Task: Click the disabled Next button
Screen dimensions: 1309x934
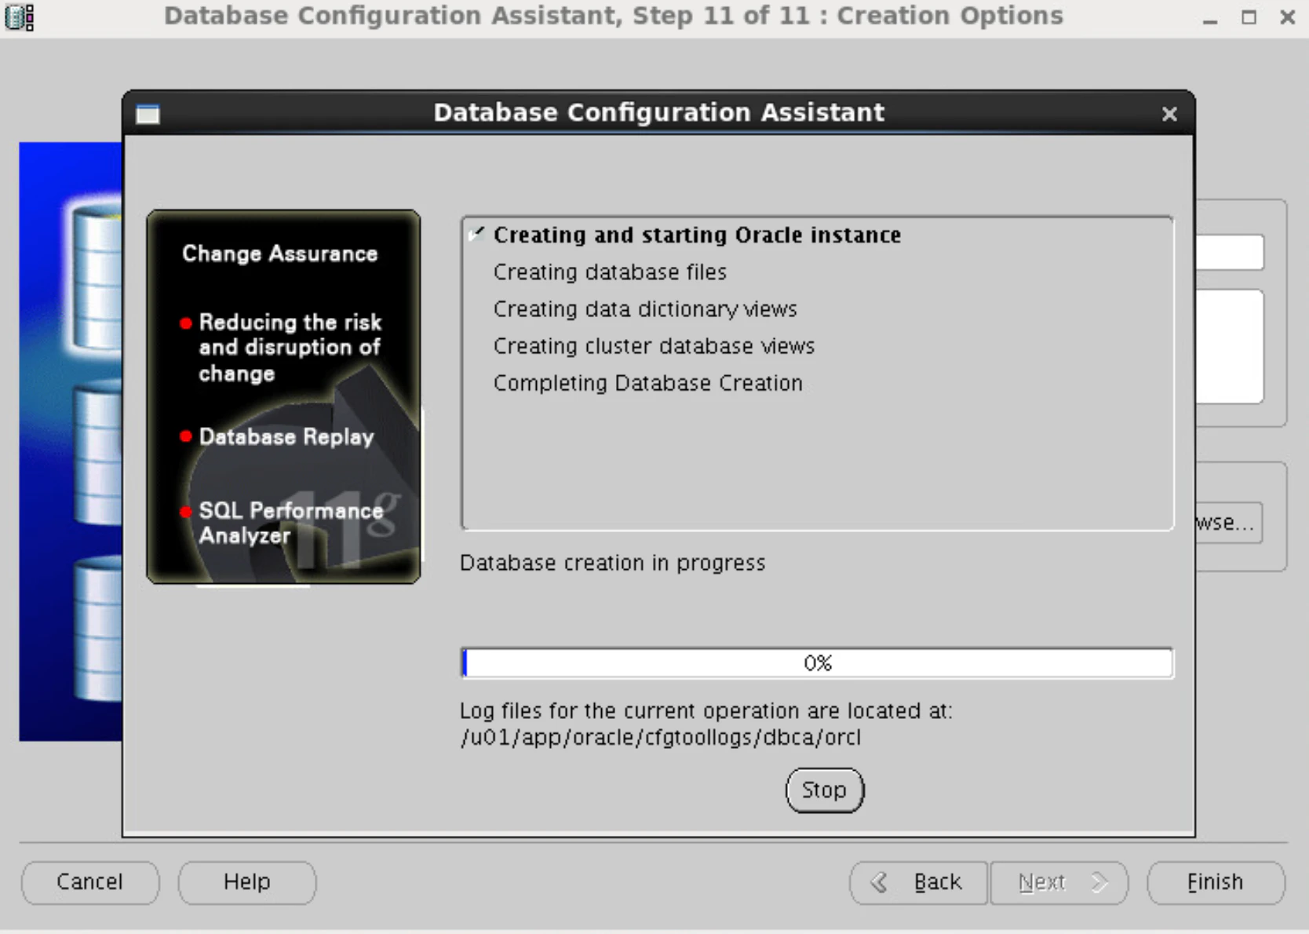Action: coord(1059,883)
